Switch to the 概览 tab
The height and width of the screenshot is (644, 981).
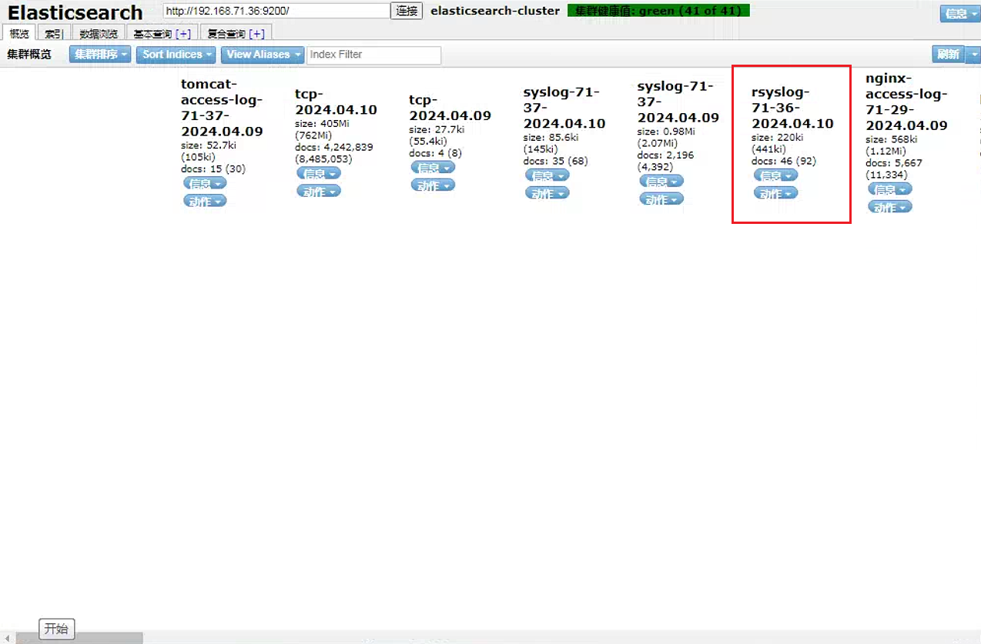pos(19,33)
